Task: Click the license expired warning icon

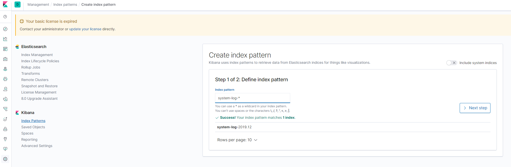Action: 22,21
